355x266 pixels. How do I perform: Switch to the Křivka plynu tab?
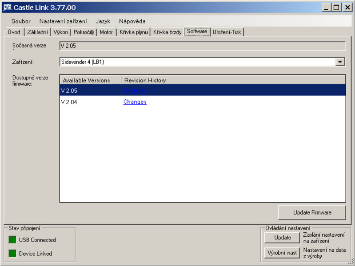point(134,32)
